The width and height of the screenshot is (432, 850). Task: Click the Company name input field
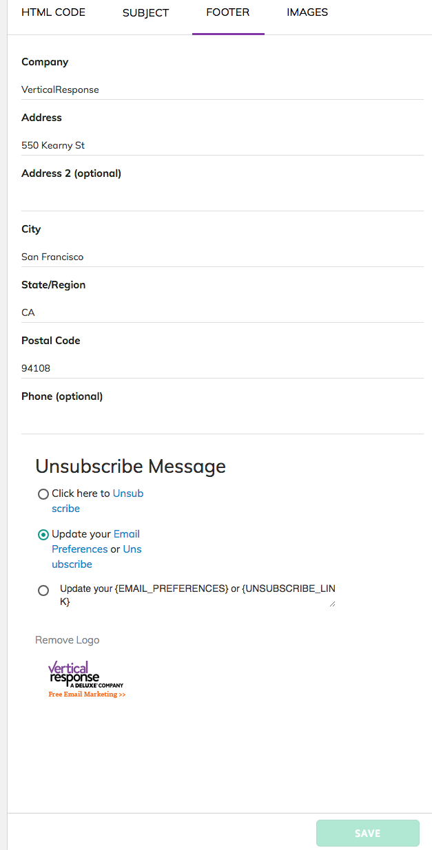(223, 89)
